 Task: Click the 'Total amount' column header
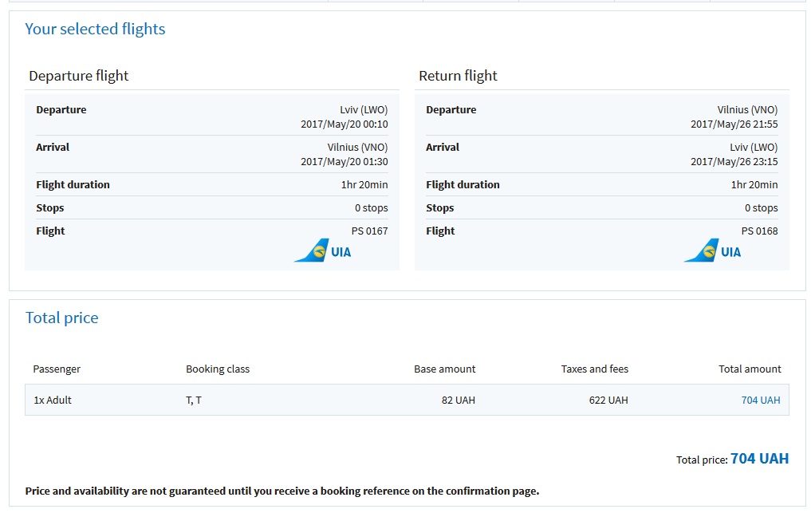tap(750, 369)
